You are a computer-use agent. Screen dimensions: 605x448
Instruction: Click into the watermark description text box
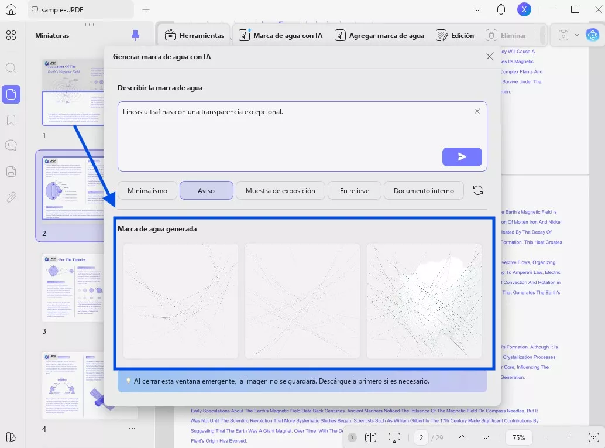pos(302,136)
